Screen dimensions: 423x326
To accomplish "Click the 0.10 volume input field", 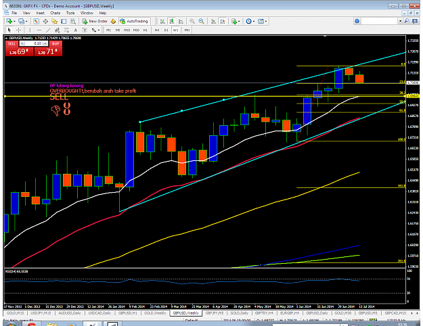I will [34, 43].
